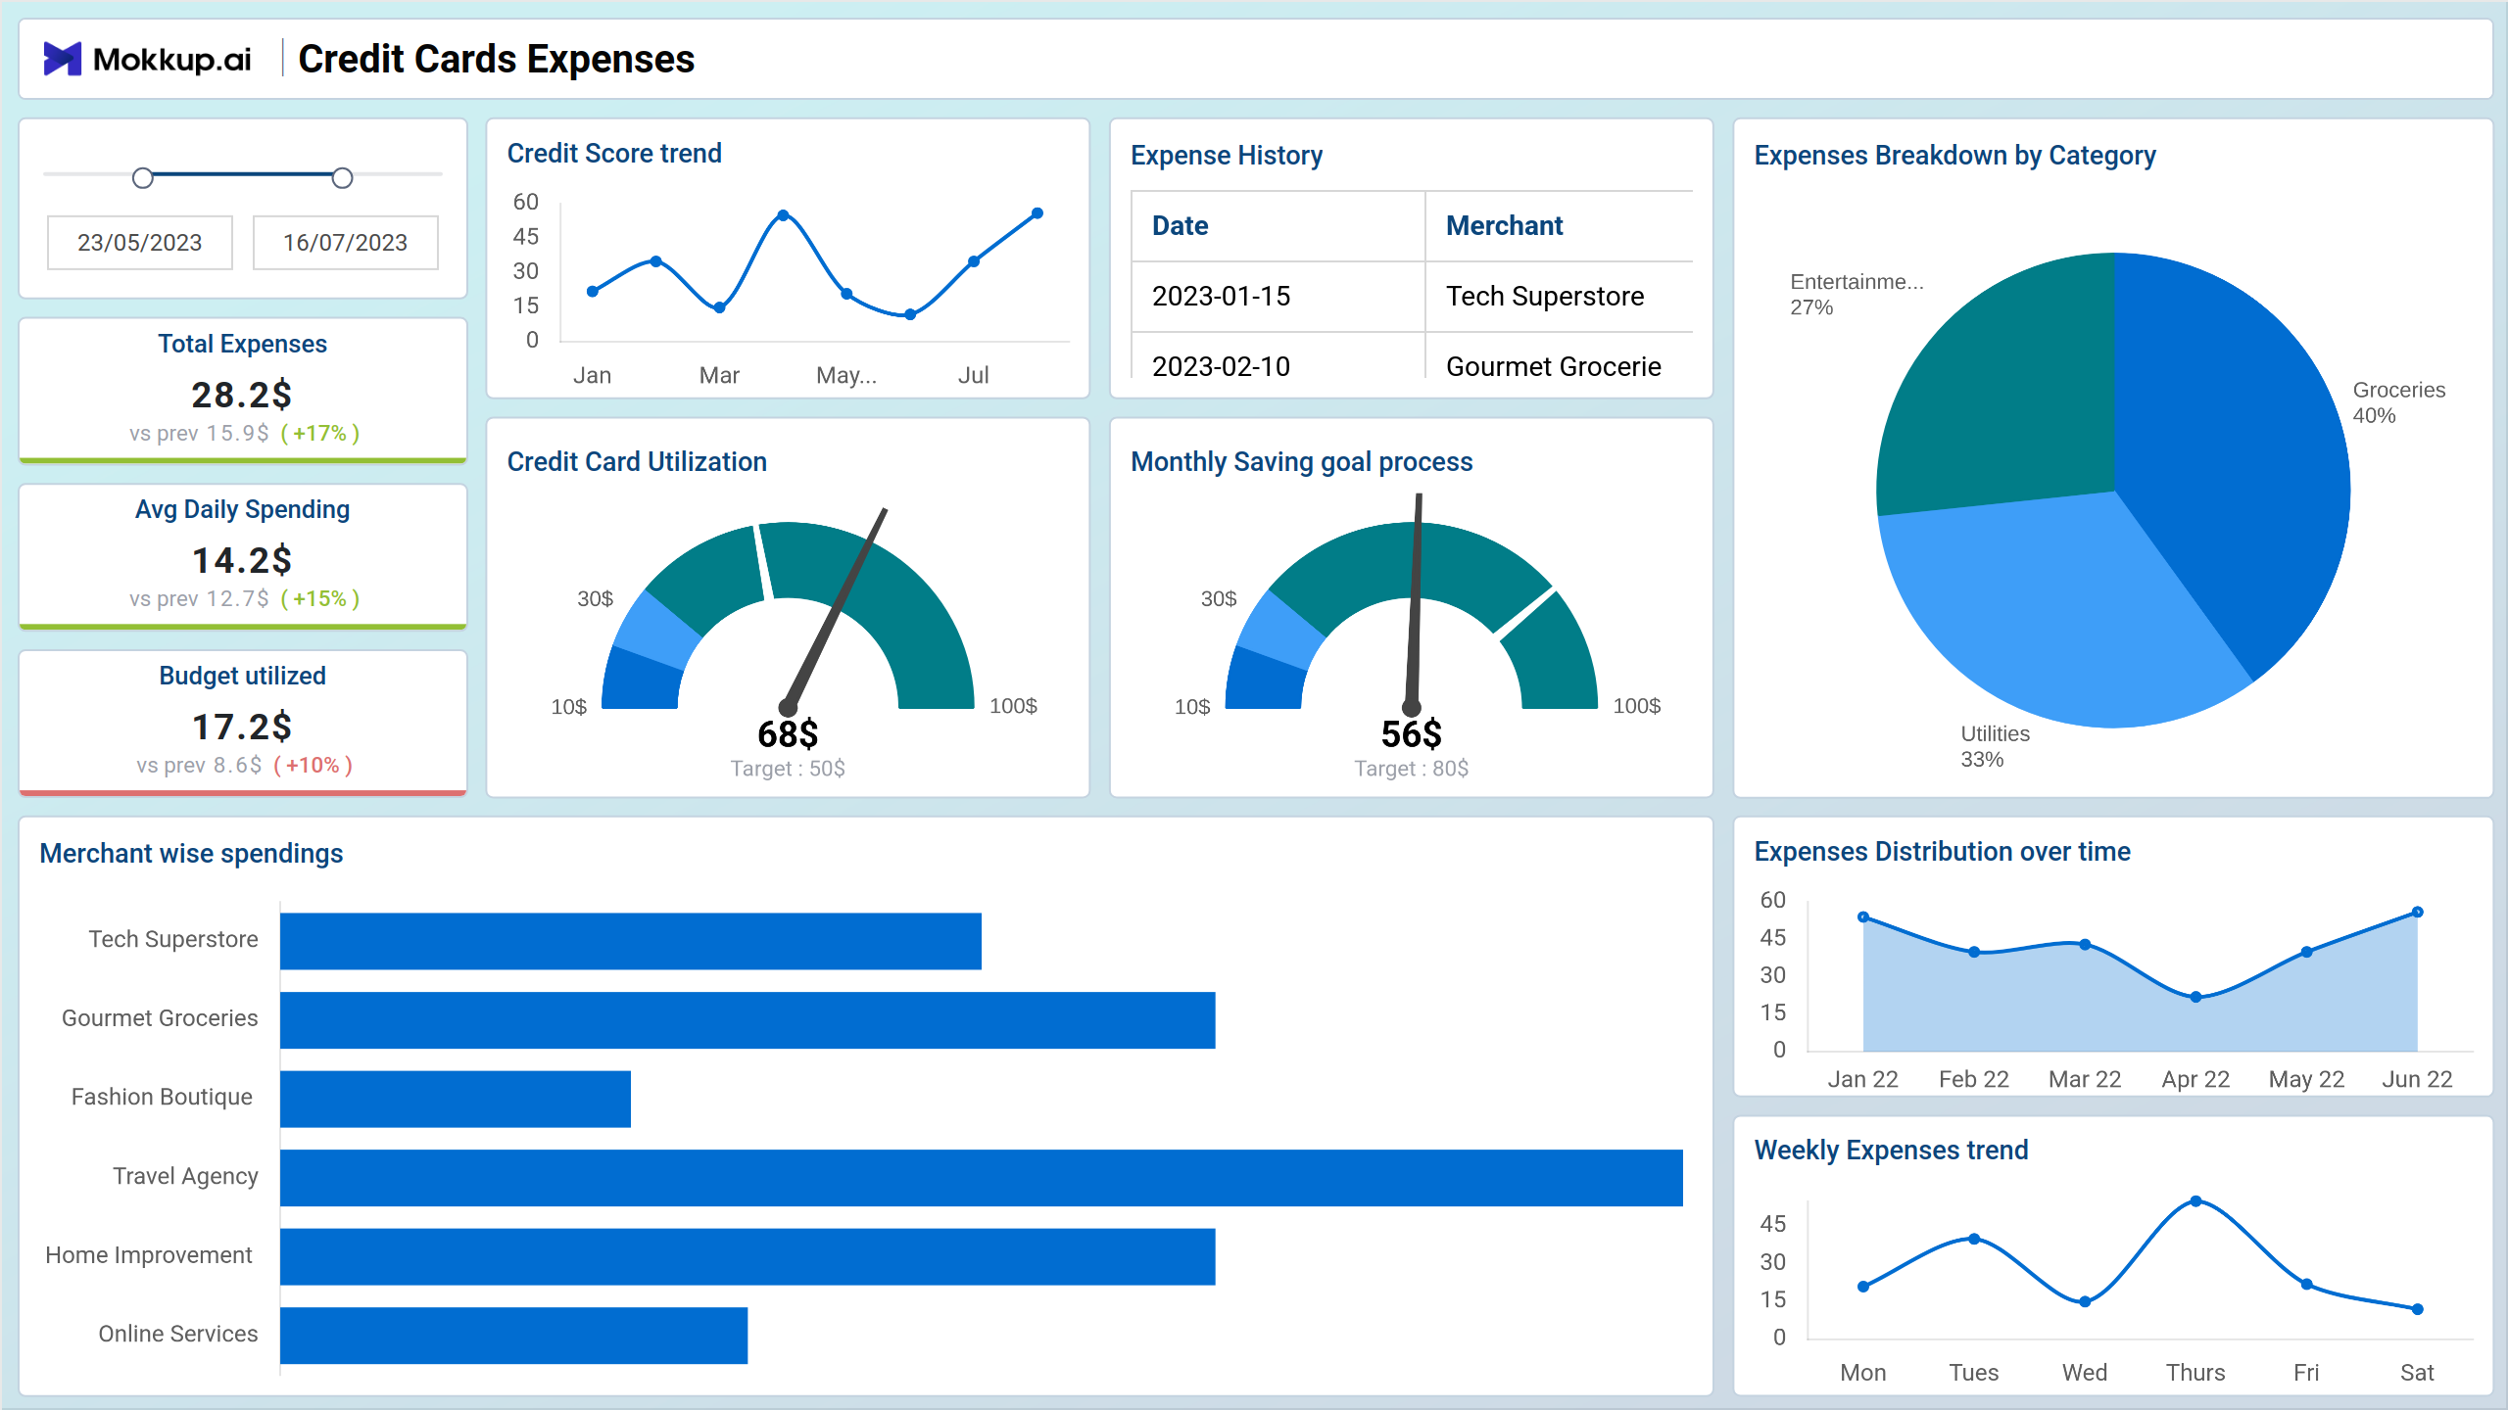Click the Monthly Saving goal 56$ value

pyautogui.click(x=1411, y=733)
